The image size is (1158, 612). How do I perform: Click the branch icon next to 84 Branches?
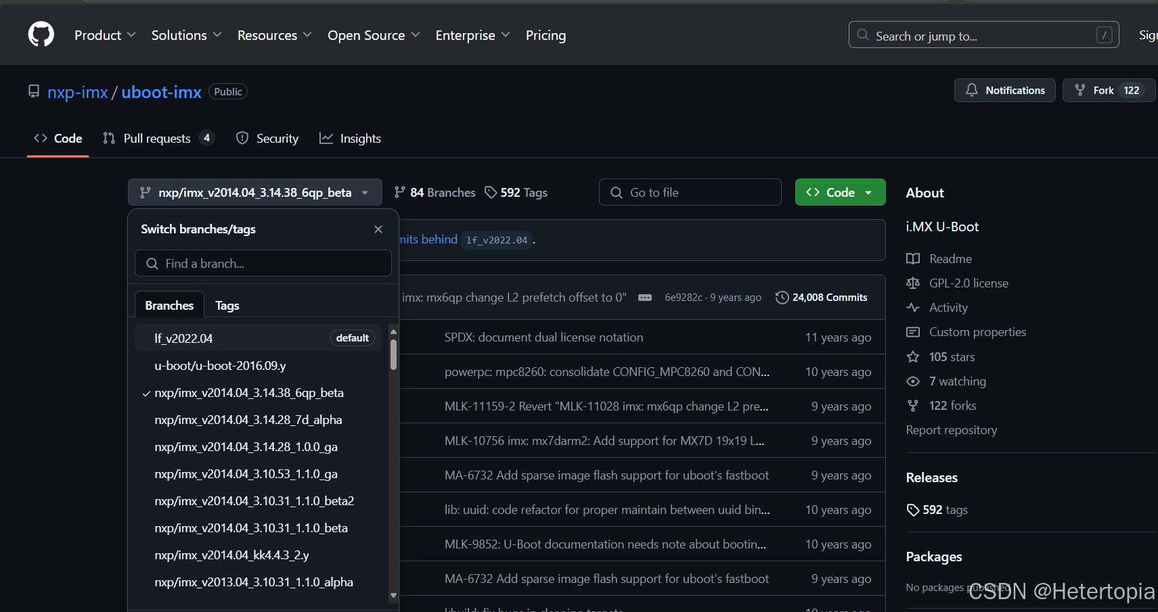pyautogui.click(x=400, y=192)
